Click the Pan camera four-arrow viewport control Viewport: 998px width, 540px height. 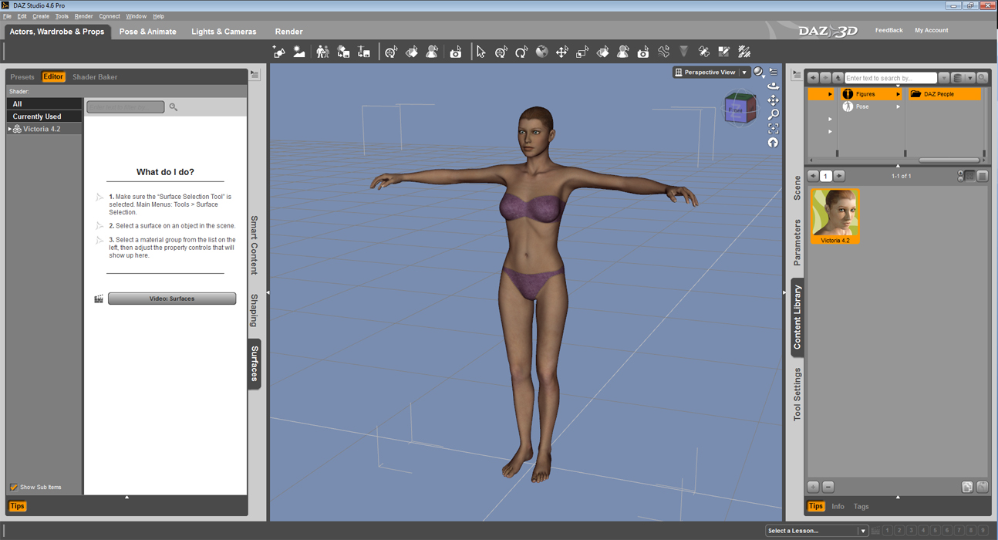[x=773, y=100]
